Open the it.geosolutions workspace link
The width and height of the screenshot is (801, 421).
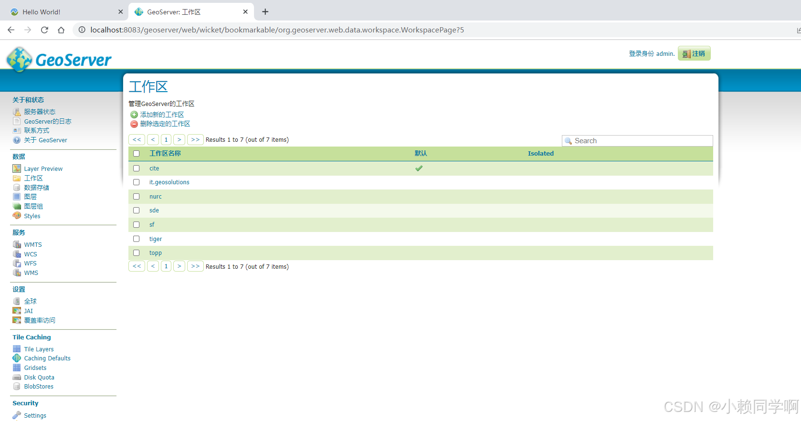tap(169, 182)
